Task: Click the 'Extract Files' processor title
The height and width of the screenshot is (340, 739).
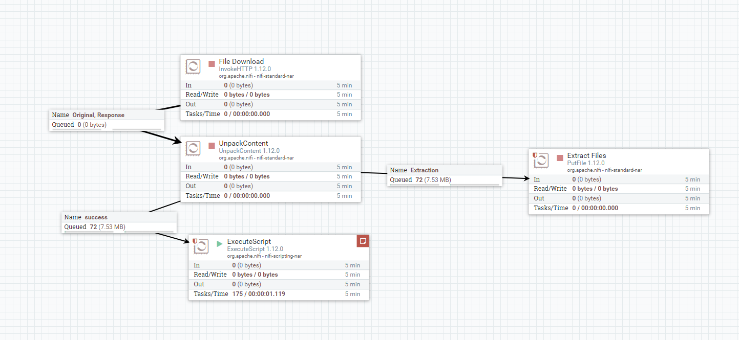Action: pos(586,155)
